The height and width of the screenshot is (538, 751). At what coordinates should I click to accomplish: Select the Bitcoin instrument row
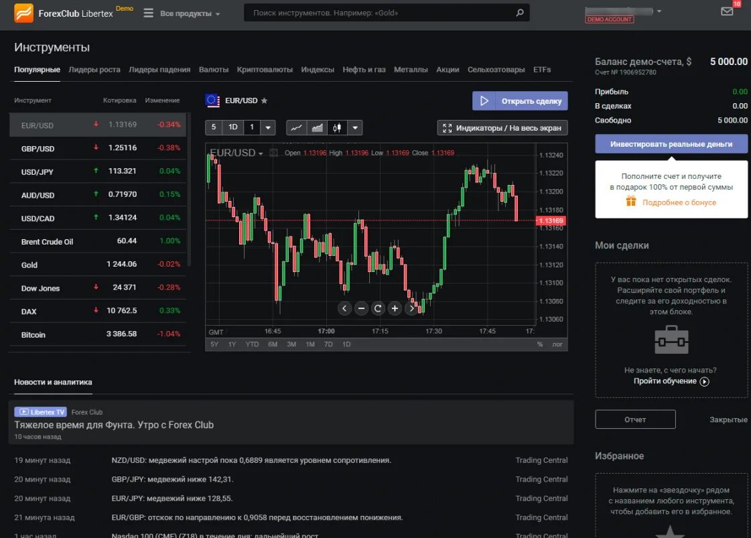coord(98,334)
